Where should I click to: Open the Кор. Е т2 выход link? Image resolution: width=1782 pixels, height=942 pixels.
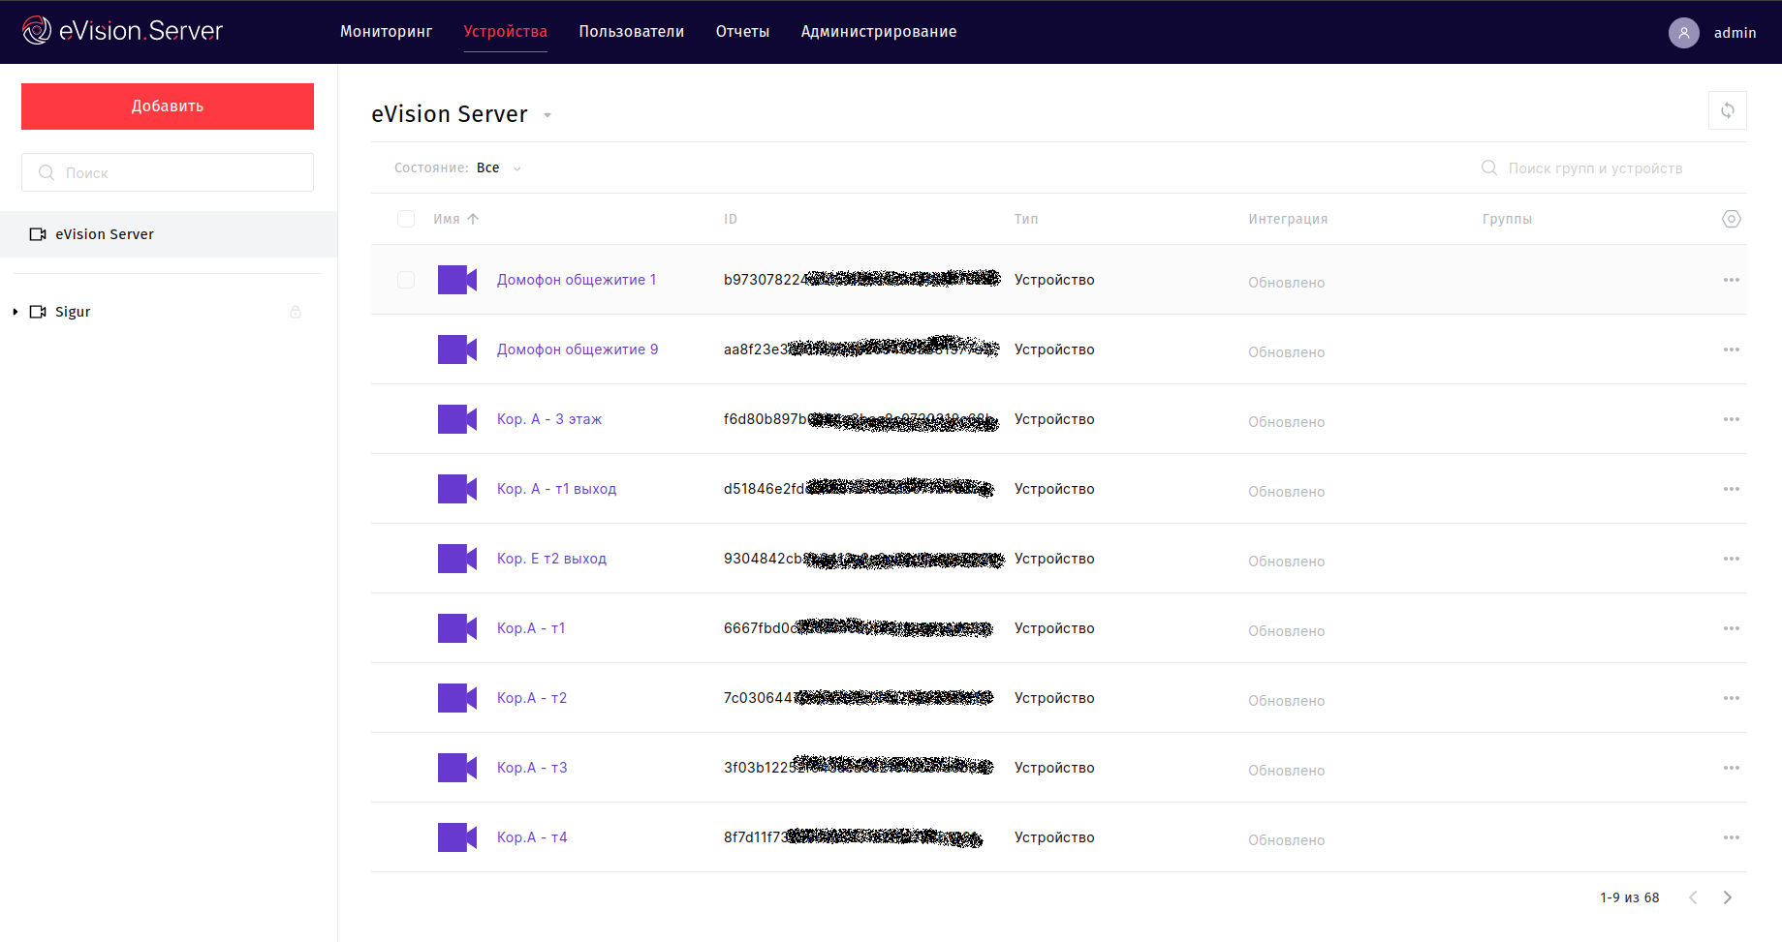551,559
